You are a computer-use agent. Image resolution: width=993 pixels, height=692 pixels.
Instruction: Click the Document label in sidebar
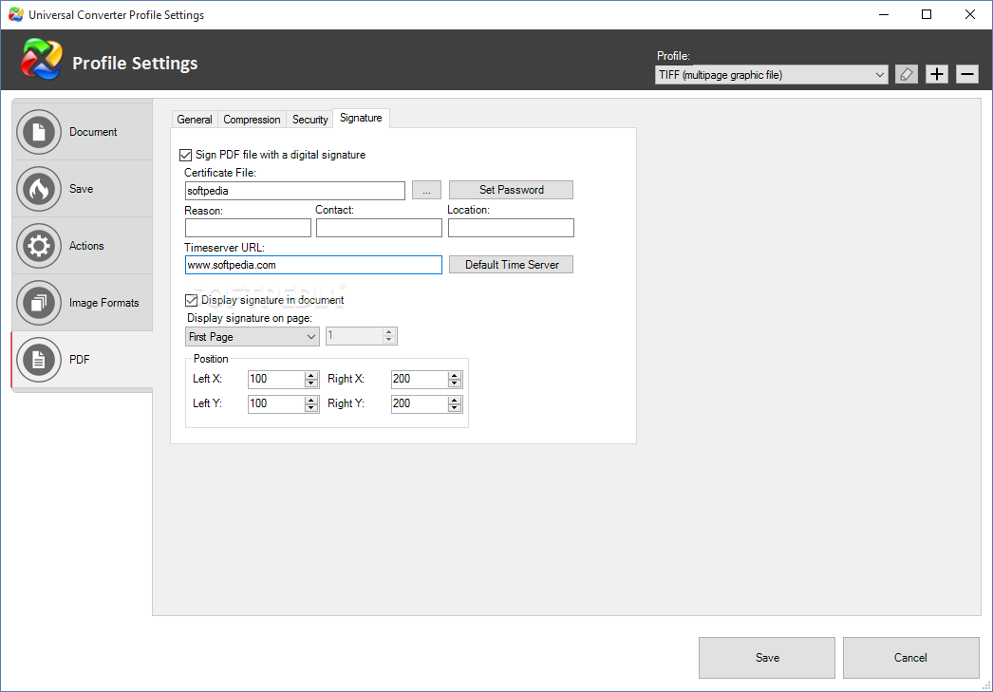(93, 132)
